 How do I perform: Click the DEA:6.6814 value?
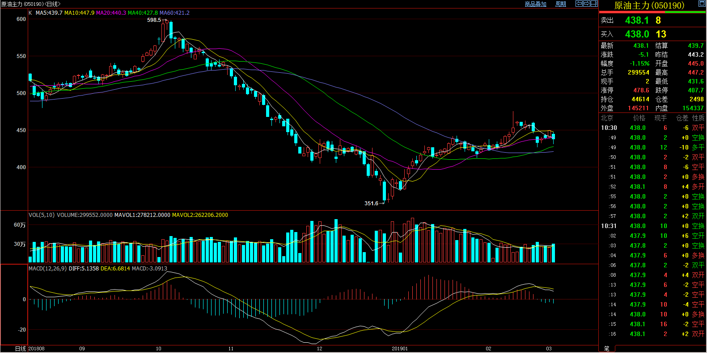pos(115,269)
